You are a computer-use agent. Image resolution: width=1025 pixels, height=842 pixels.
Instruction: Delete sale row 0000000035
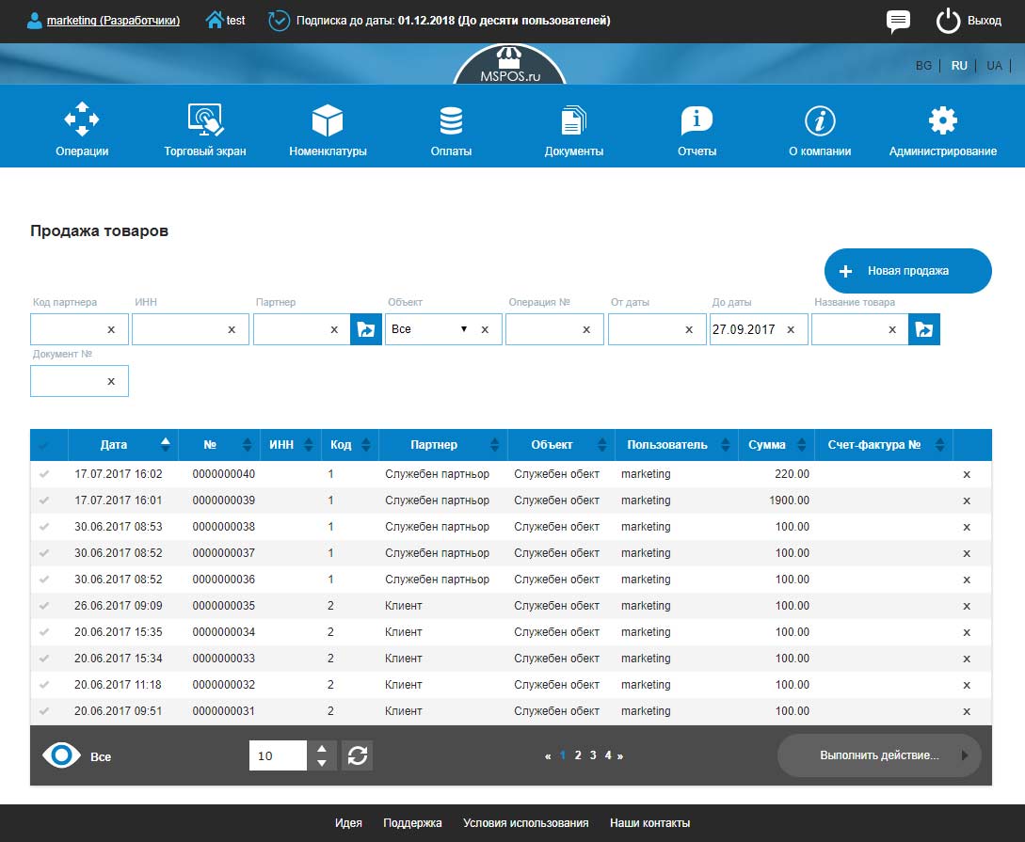pos(966,606)
